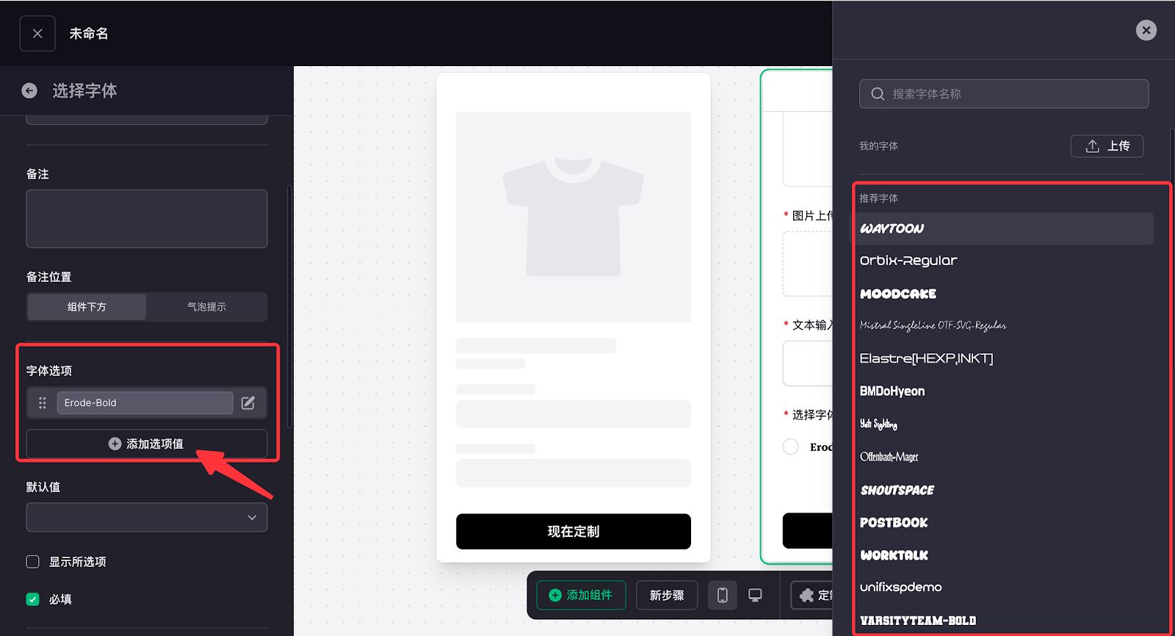
Task: Uncheck the 必填 checkbox
Action: coord(33,599)
